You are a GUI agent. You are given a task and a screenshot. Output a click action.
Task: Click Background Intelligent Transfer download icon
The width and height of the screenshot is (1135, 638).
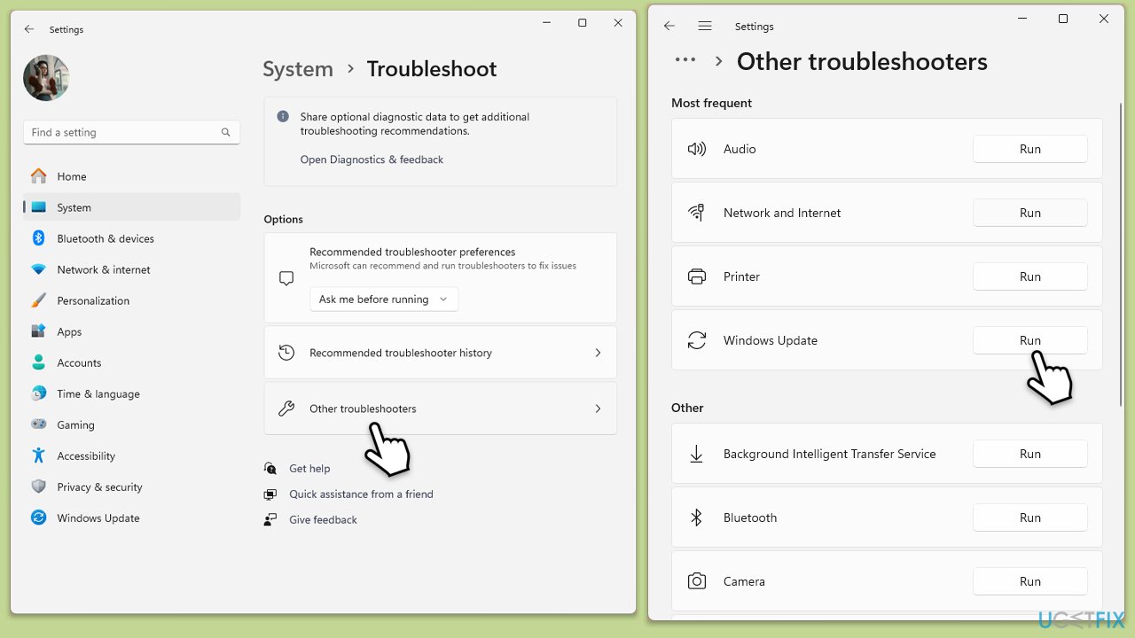(x=697, y=454)
